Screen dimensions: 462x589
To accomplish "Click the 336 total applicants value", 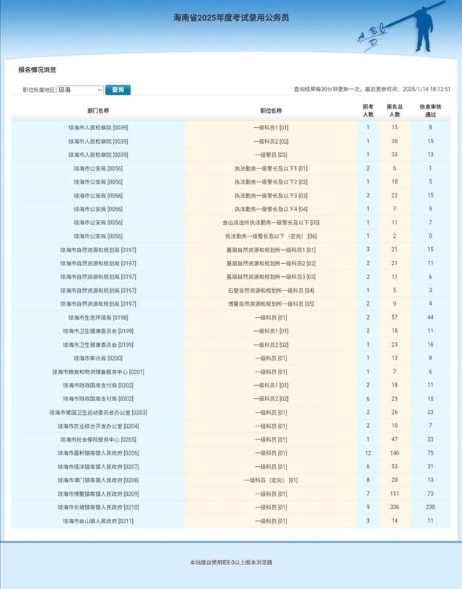I will pos(394,507).
